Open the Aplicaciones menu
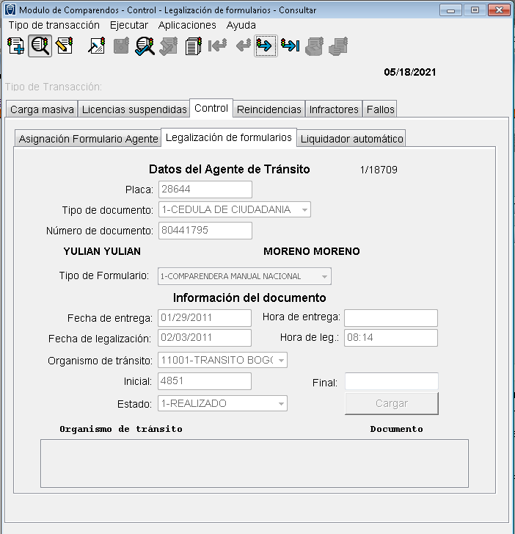The image size is (515, 534). [187, 25]
